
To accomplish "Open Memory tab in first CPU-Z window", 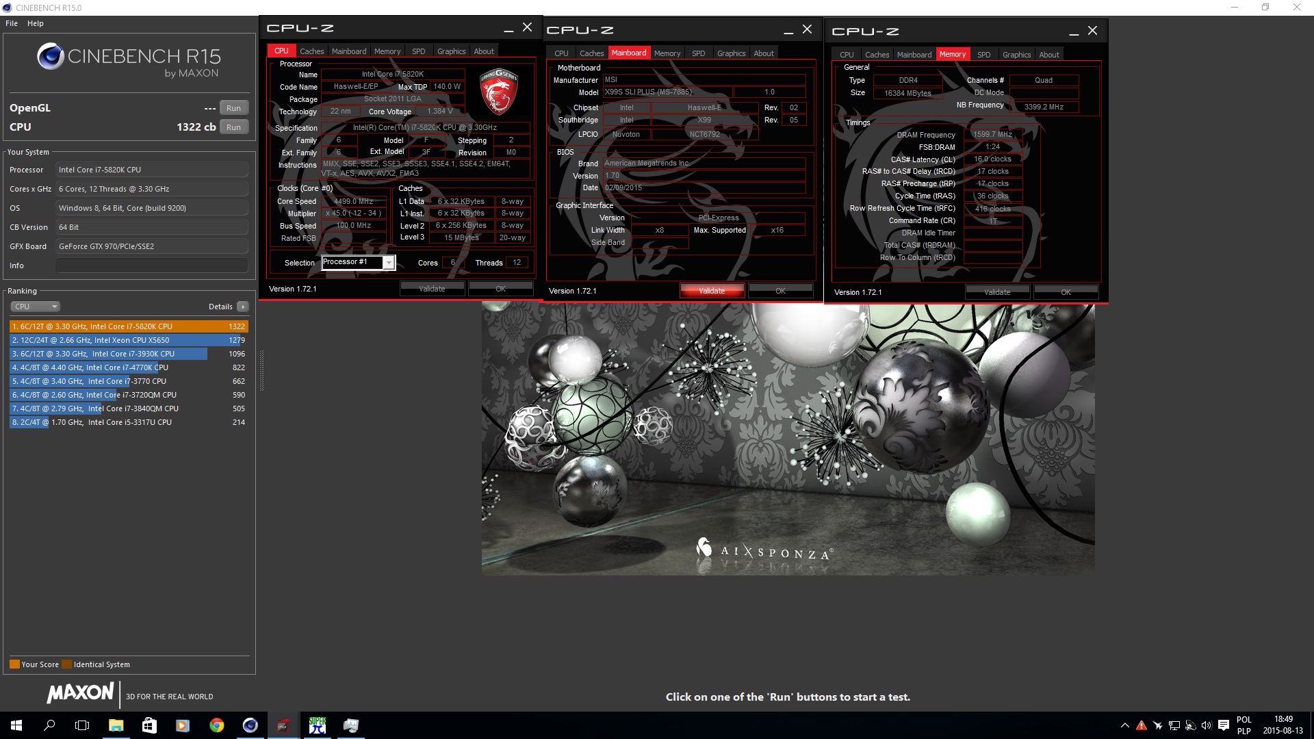I will pyautogui.click(x=387, y=51).
